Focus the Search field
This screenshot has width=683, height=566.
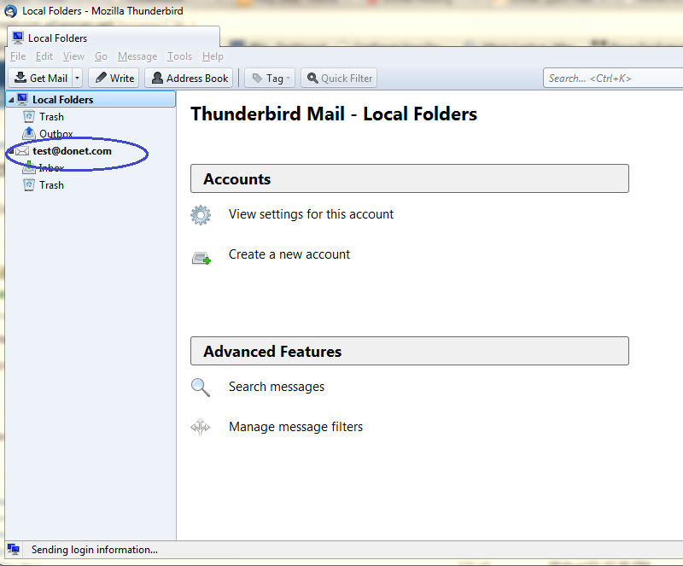(613, 78)
